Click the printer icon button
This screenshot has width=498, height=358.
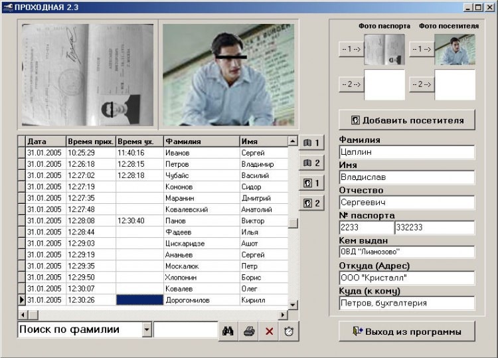(x=249, y=331)
